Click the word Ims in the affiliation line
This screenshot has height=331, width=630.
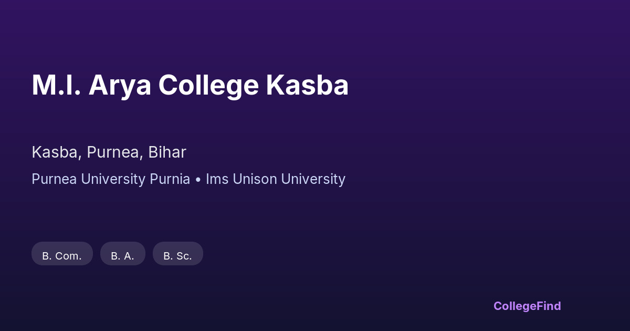coord(217,179)
